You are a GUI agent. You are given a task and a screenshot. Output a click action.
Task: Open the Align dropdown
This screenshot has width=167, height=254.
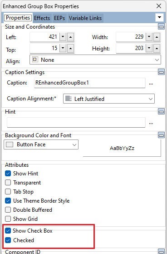tap(95, 60)
